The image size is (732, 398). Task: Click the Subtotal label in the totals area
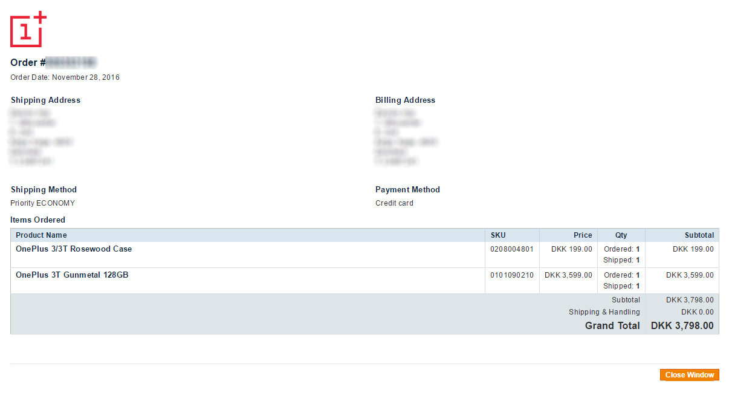tap(626, 300)
